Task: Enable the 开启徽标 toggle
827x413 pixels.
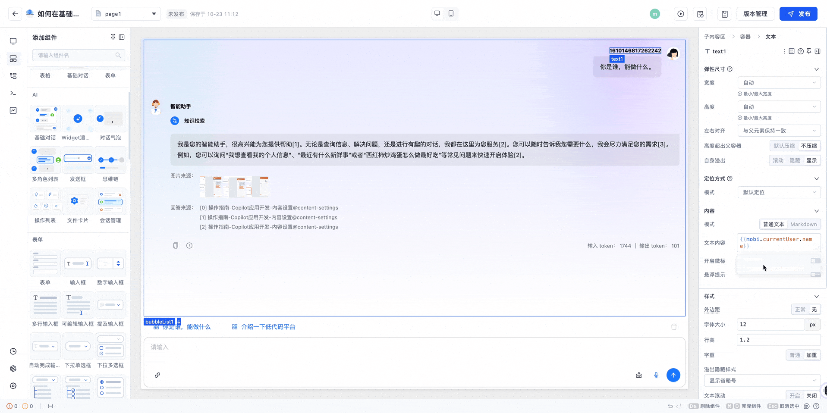Action: click(x=815, y=261)
